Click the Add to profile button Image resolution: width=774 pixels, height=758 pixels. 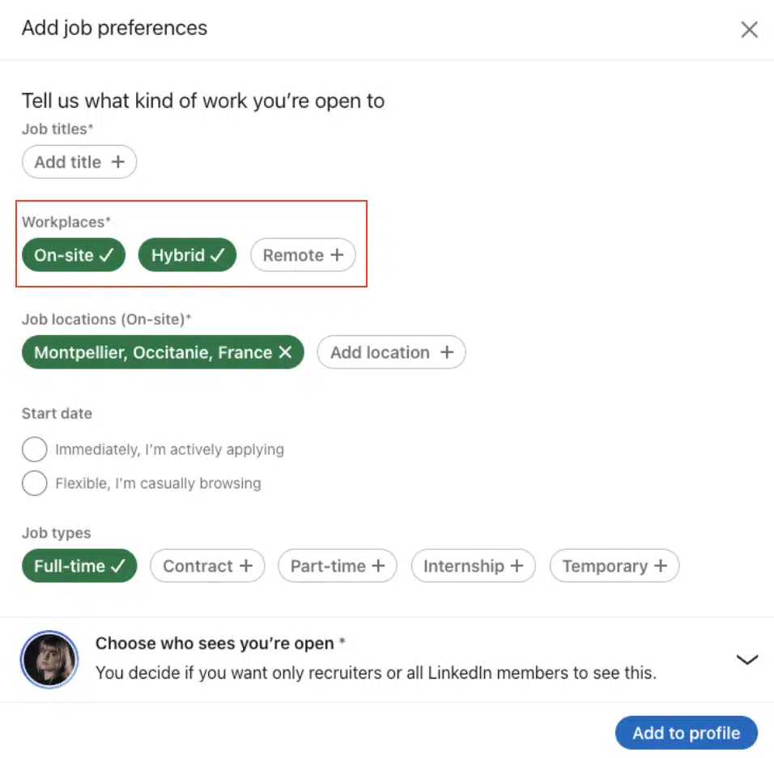(686, 733)
